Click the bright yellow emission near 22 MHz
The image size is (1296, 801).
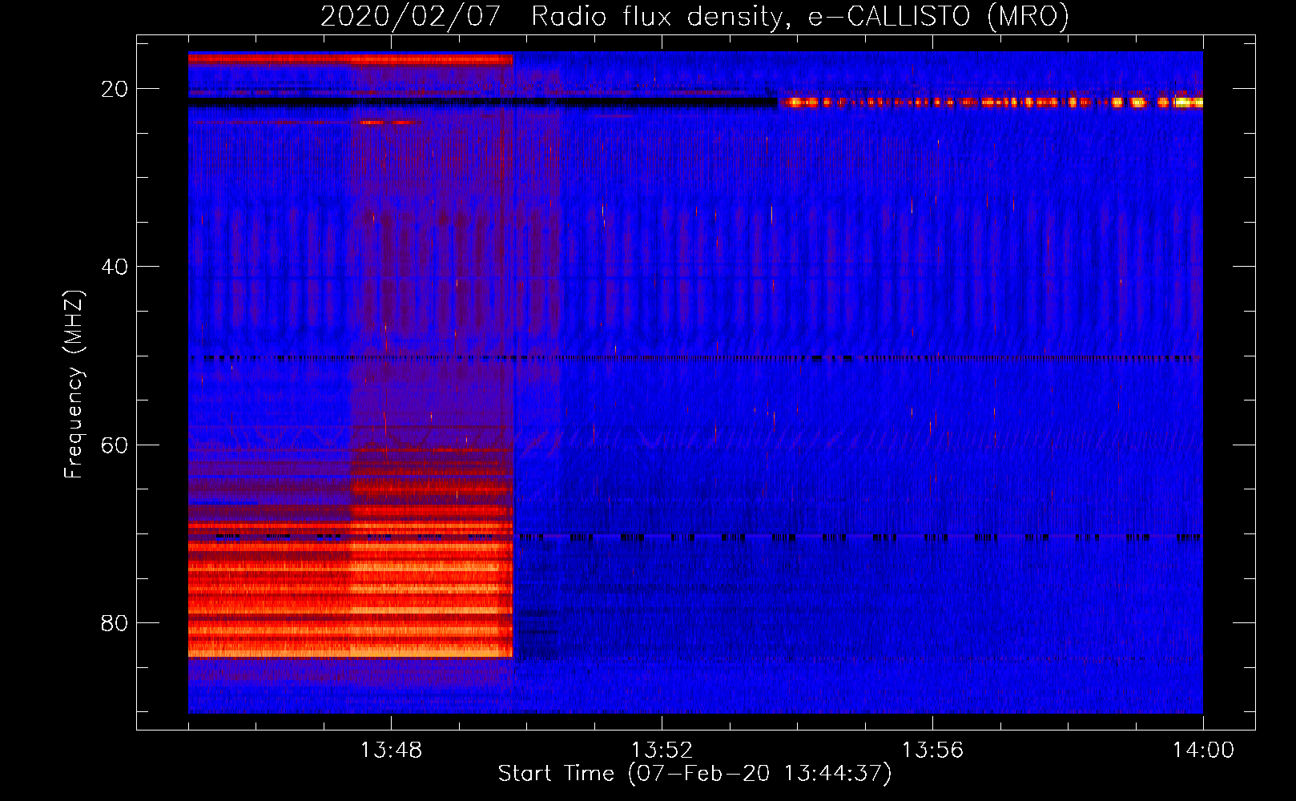point(992,102)
